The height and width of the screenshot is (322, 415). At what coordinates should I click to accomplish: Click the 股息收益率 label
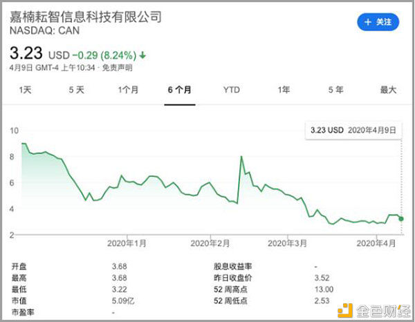point(233,267)
